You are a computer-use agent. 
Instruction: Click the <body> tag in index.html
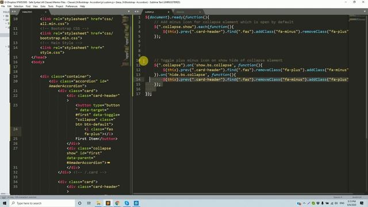38,62
